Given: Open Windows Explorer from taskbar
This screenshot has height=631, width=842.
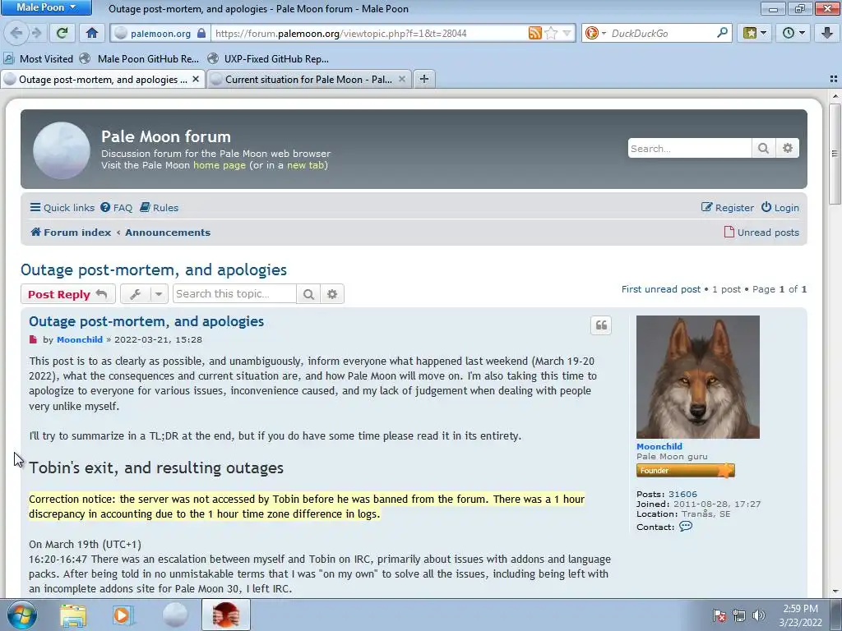Looking at the screenshot, I should [x=73, y=615].
